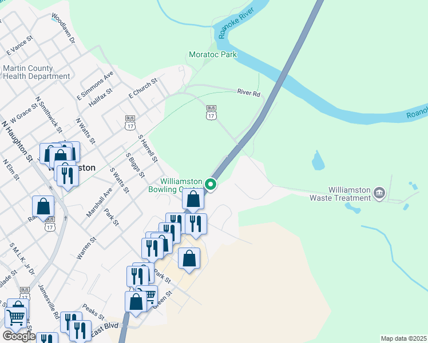Click the Map data ©2025 attribution
Image resolution: width=428 pixels, height=343 pixels.
click(x=403, y=339)
